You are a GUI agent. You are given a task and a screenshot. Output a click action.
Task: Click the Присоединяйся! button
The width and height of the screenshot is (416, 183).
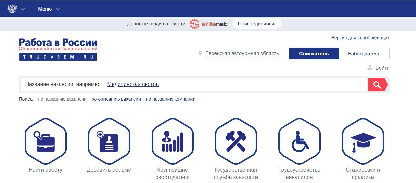coord(257,24)
